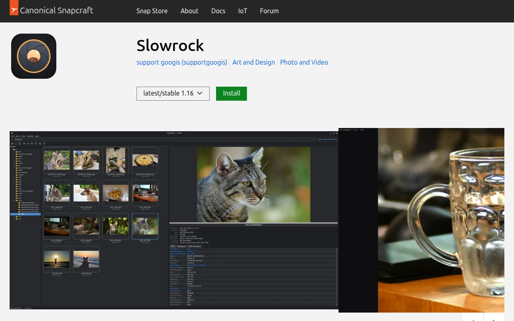514x321 pixels.
Task: Open the Slowrock file browser screenshot
Action: (x=174, y=220)
